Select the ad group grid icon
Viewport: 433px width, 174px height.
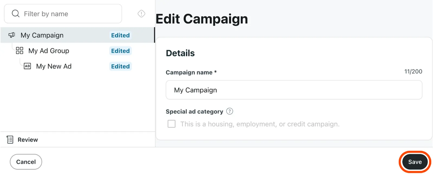click(19, 50)
